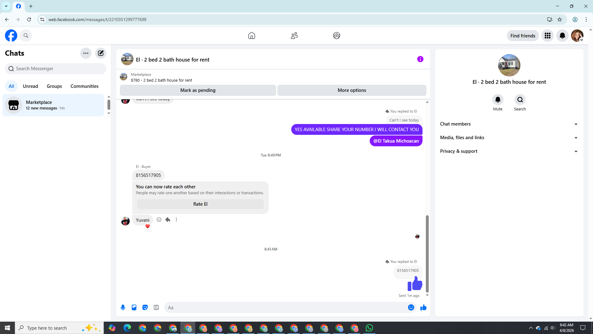593x334 pixels.
Task: Expand Privacy & support section
Action: click(509, 151)
